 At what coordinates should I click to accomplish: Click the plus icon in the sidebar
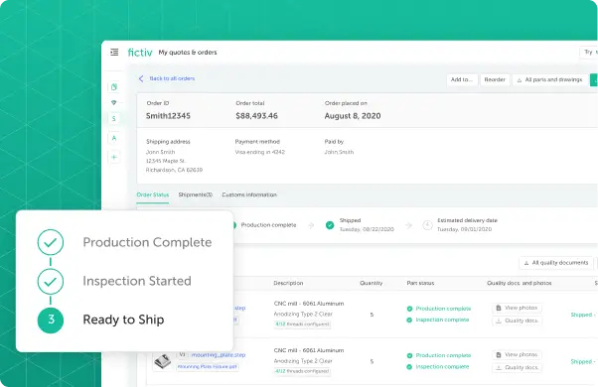pyautogui.click(x=114, y=157)
